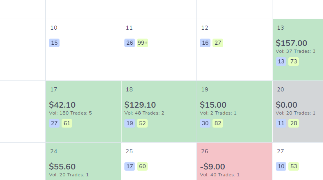Click the green 28 badge on day 20

click(294, 124)
